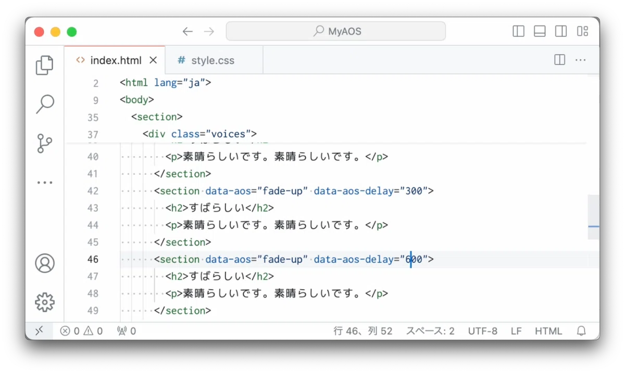The image size is (625, 373).
Task: Open notifications bell in status bar
Action: [581, 331]
